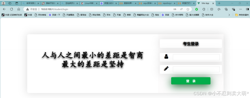Screen dimensions: 250x98
Task: Switch to the 阿里巴巴 tab
Action: [x=186, y=3]
